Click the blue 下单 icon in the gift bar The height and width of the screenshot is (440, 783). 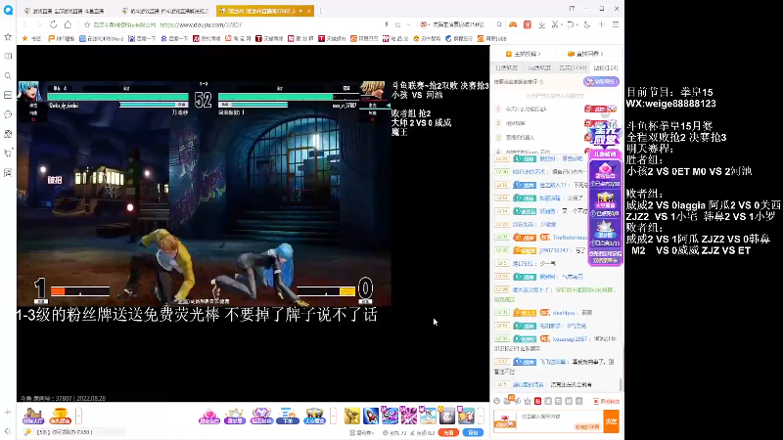(288, 416)
